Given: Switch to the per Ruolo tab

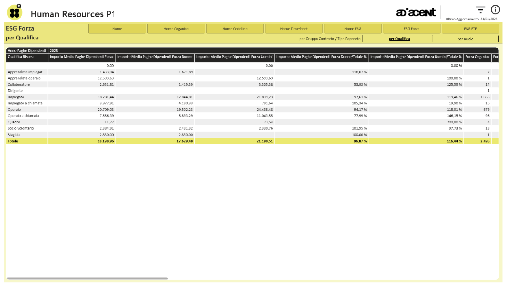Looking at the screenshot, I should pyautogui.click(x=465, y=39).
